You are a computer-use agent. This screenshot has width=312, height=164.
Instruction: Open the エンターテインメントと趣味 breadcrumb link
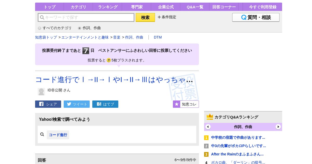(x=85, y=37)
